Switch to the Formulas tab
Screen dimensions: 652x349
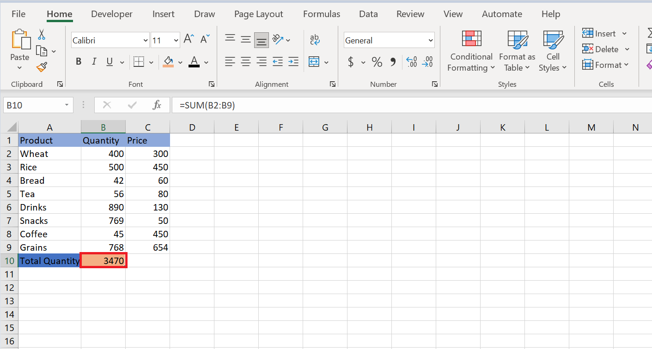point(321,14)
